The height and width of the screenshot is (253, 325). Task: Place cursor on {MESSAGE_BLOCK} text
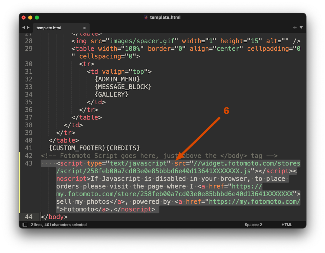point(123,87)
